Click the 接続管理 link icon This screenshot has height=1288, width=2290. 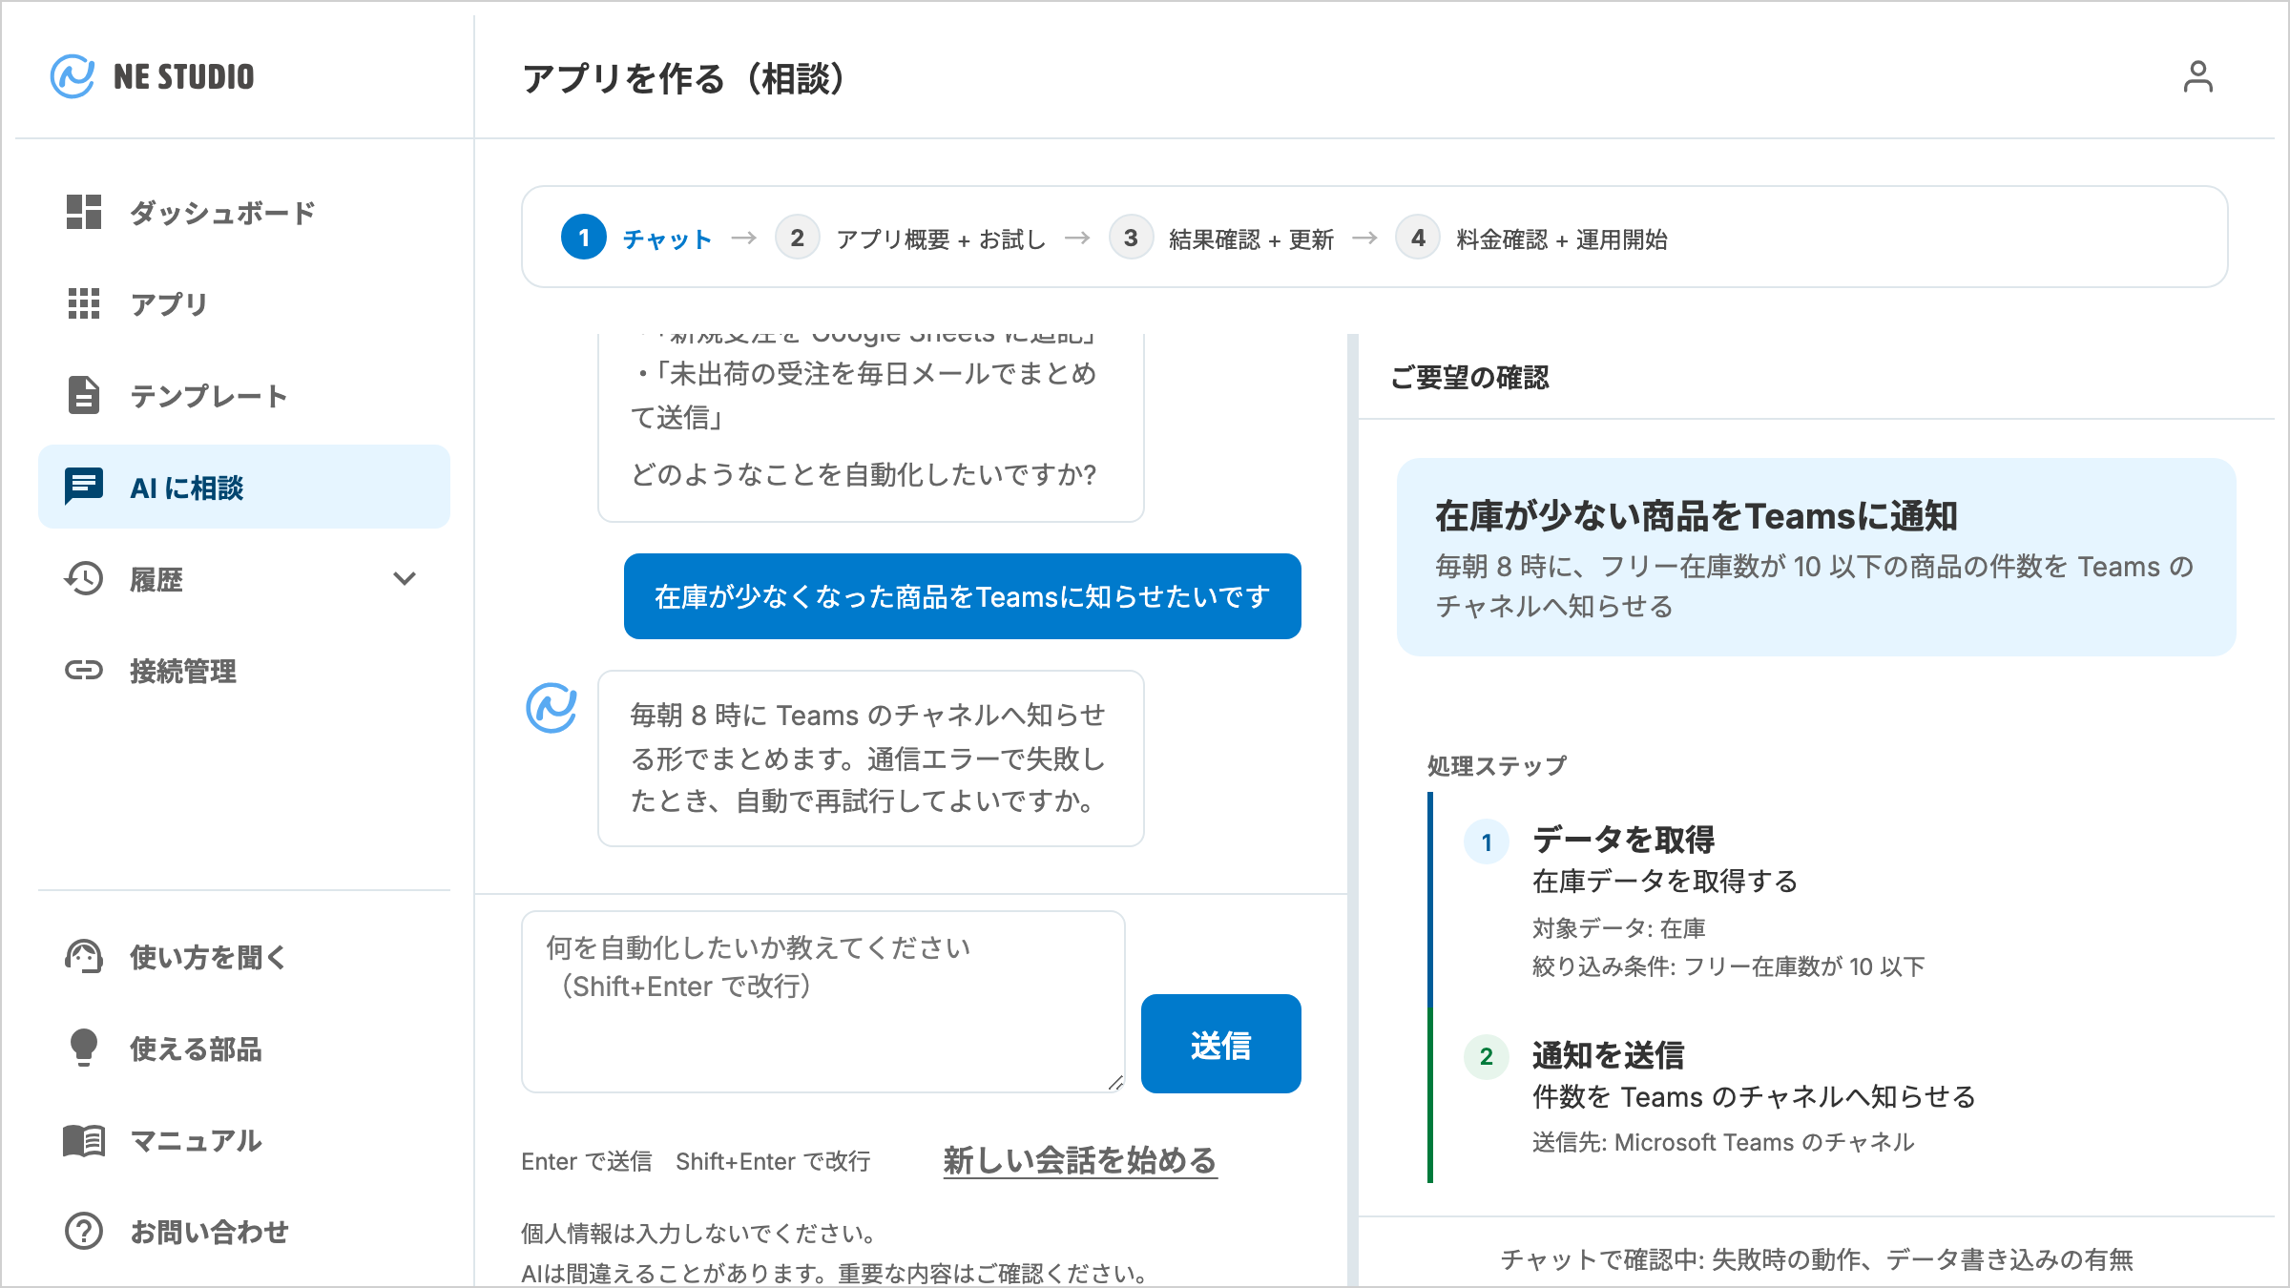click(x=84, y=670)
